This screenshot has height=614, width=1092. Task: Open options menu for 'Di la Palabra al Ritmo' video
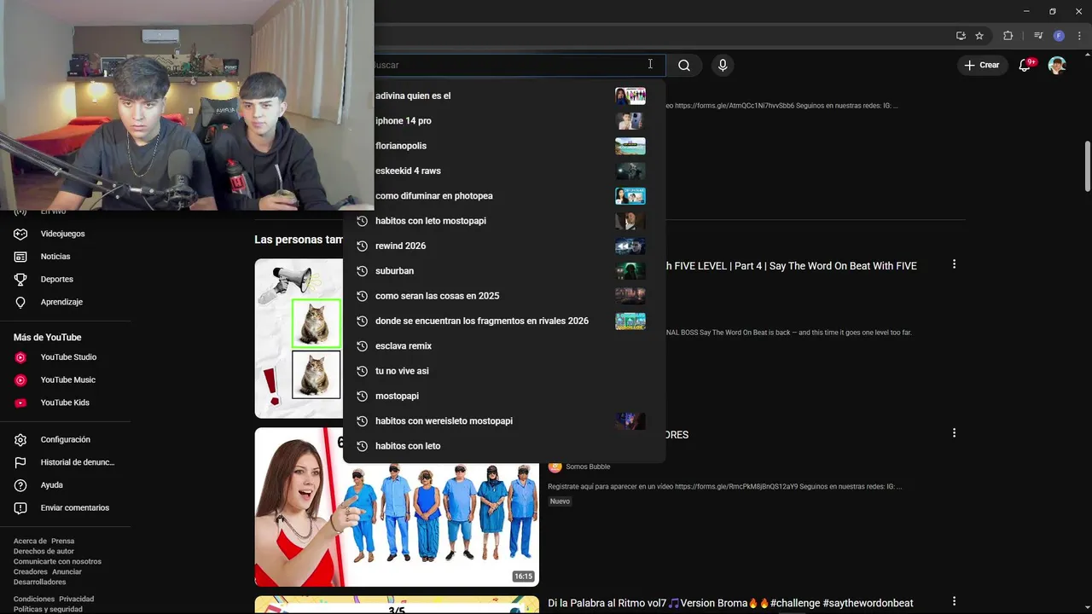(x=954, y=601)
